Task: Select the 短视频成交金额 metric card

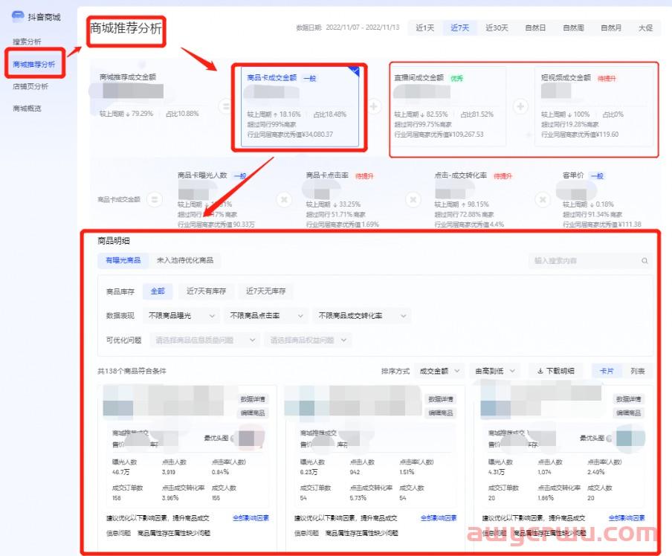Action: 594,107
